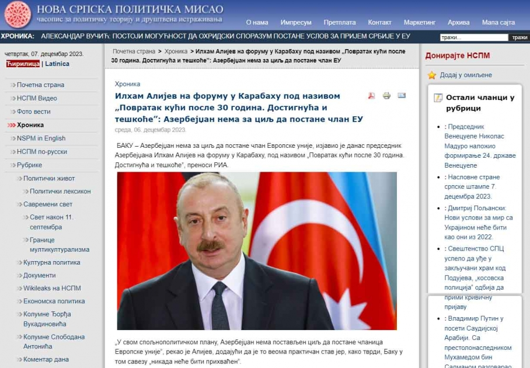Screen dimensions: 530x368
Task: Open Рубрике in the sidebar
Action: (29, 165)
